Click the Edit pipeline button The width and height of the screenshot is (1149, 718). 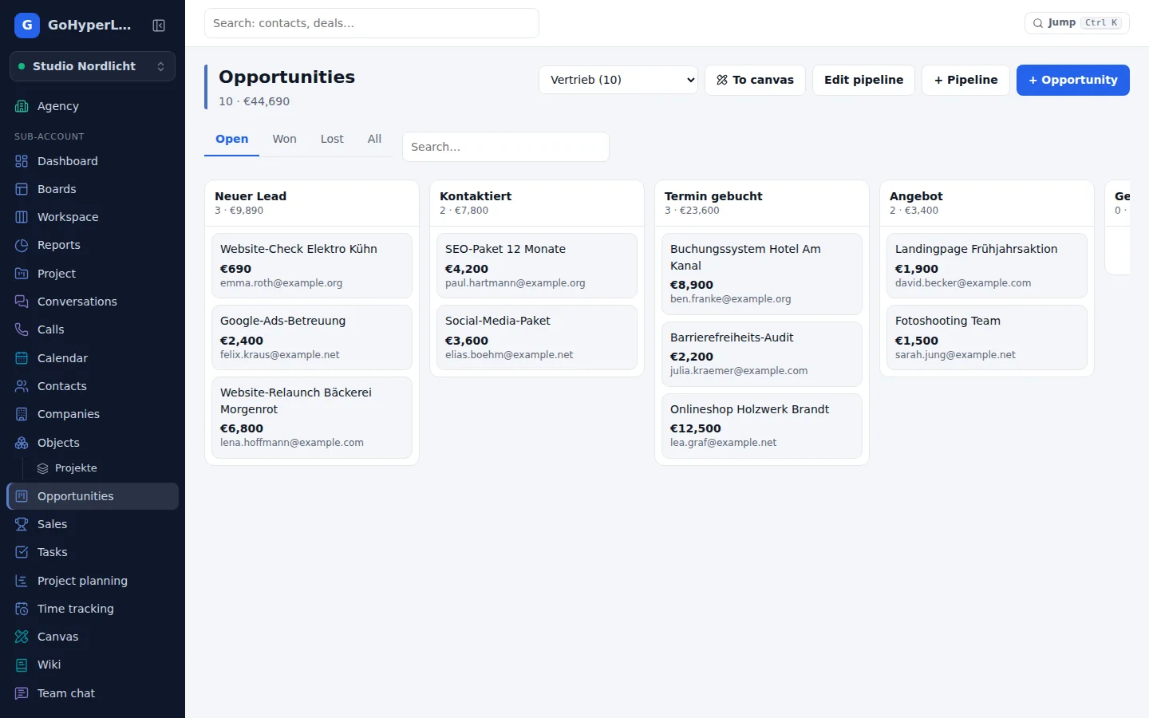coord(863,80)
